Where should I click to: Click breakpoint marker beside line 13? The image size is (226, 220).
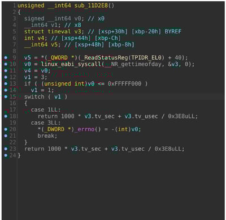pos(6,83)
